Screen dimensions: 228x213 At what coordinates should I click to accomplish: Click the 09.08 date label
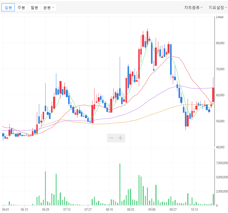[152, 209]
